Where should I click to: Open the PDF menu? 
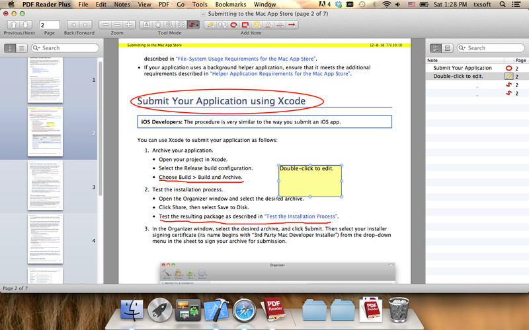[164, 5]
